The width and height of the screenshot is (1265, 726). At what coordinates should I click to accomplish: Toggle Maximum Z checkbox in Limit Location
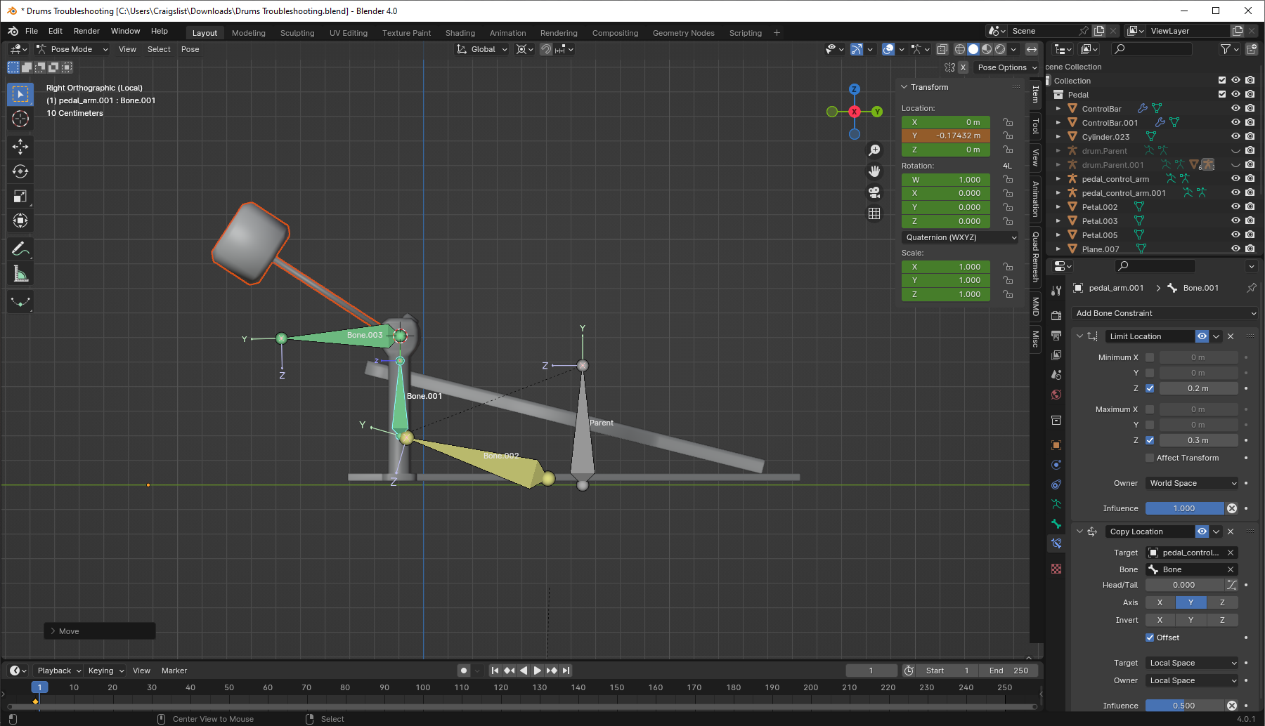1150,440
